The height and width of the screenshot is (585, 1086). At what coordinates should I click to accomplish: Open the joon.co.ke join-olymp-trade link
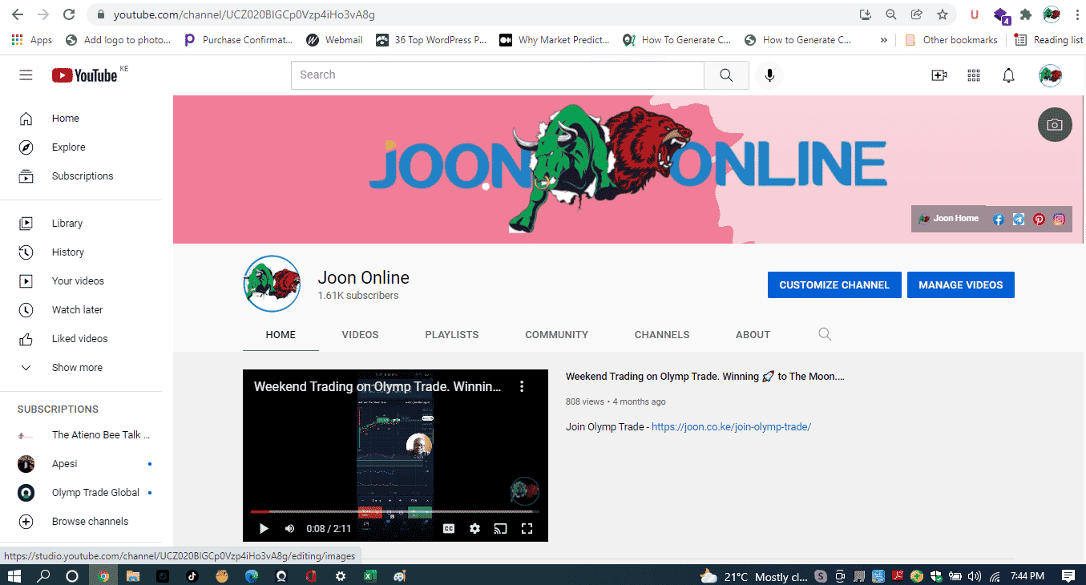pyautogui.click(x=731, y=427)
